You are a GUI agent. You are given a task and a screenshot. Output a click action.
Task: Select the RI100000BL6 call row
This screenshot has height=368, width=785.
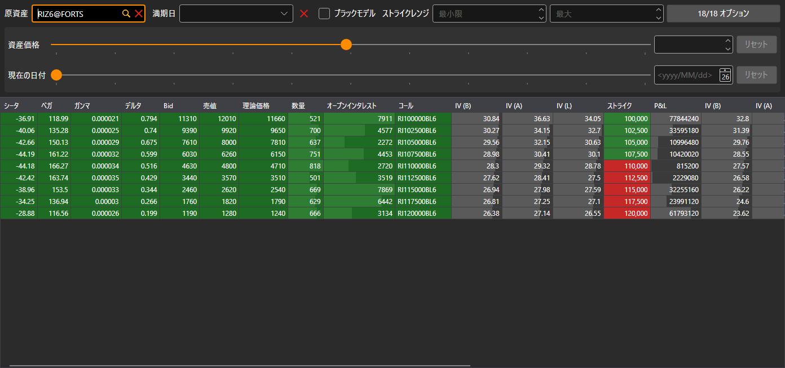[x=423, y=118]
